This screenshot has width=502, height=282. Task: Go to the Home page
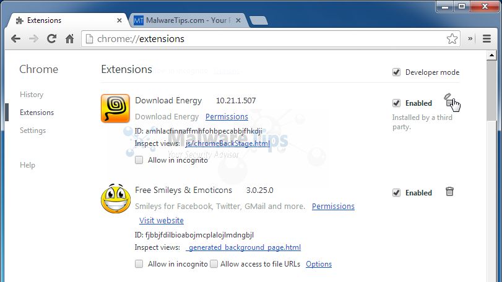pyautogui.click(x=69, y=39)
